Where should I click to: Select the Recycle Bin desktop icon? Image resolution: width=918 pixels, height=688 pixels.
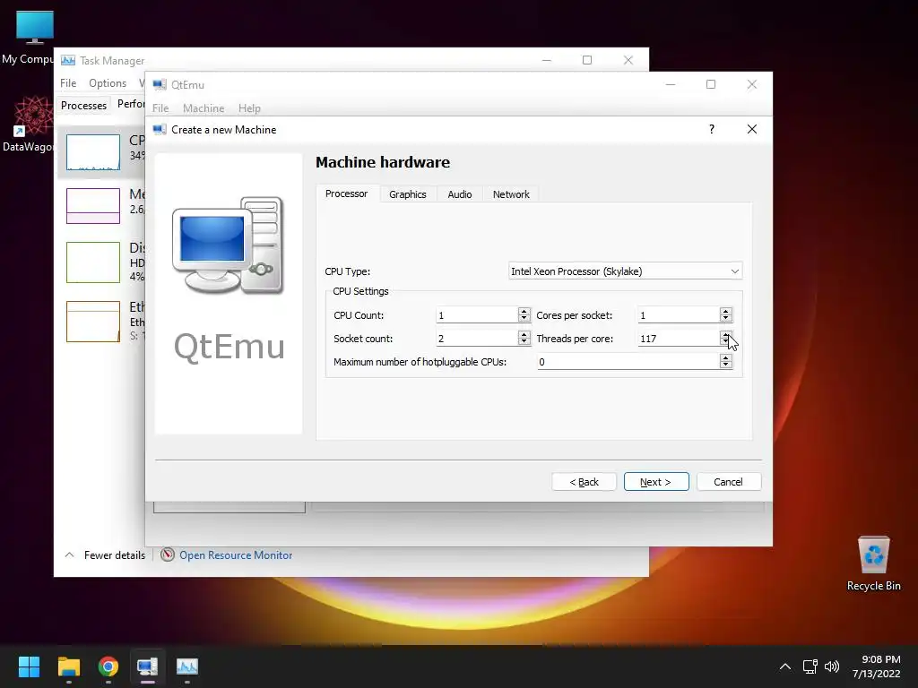click(x=873, y=563)
